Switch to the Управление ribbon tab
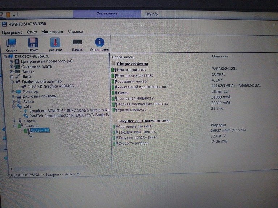Screen dimensions: 278x208 pyautogui.click(x=107, y=14)
